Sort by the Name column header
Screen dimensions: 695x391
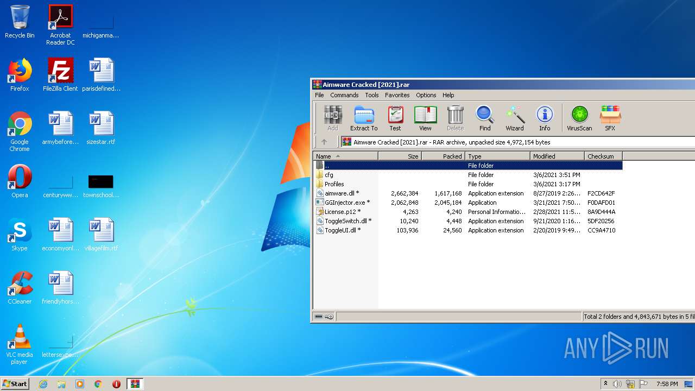346,156
